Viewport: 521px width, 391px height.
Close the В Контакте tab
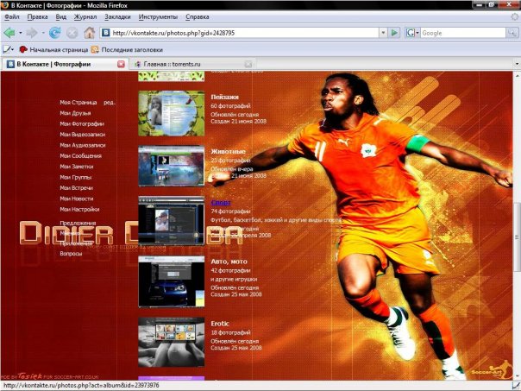click(x=122, y=64)
